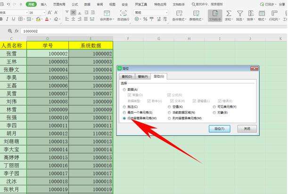The height and width of the screenshot is (194, 288).
Task: Click the zoom magnifier beside fx
Action: 10,31
